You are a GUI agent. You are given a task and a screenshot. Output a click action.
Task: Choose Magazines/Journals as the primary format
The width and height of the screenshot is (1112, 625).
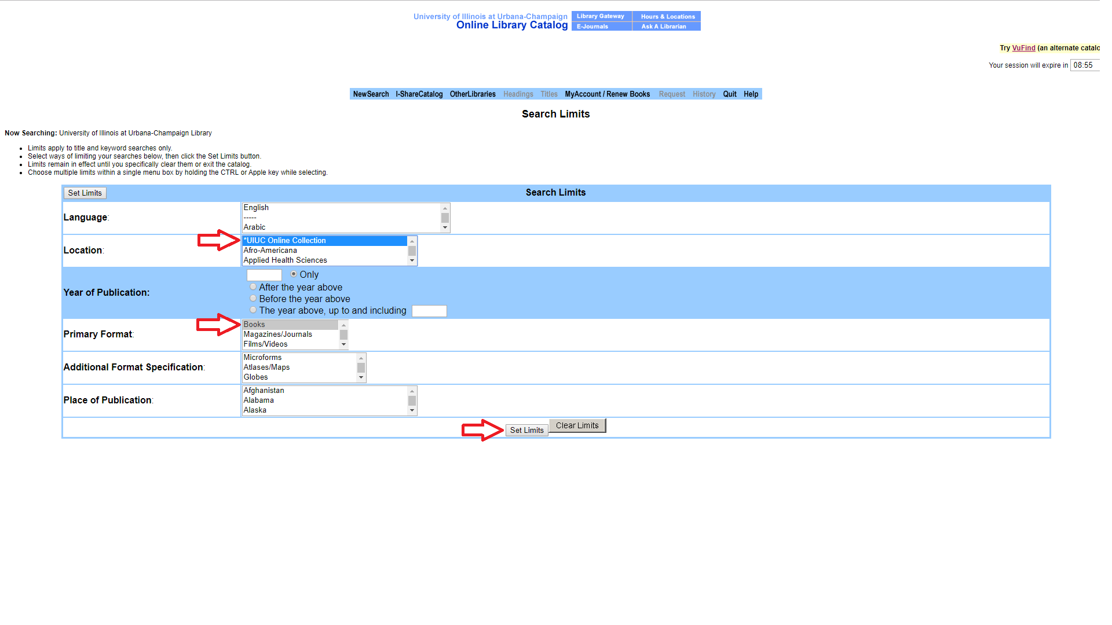(x=277, y=334)
